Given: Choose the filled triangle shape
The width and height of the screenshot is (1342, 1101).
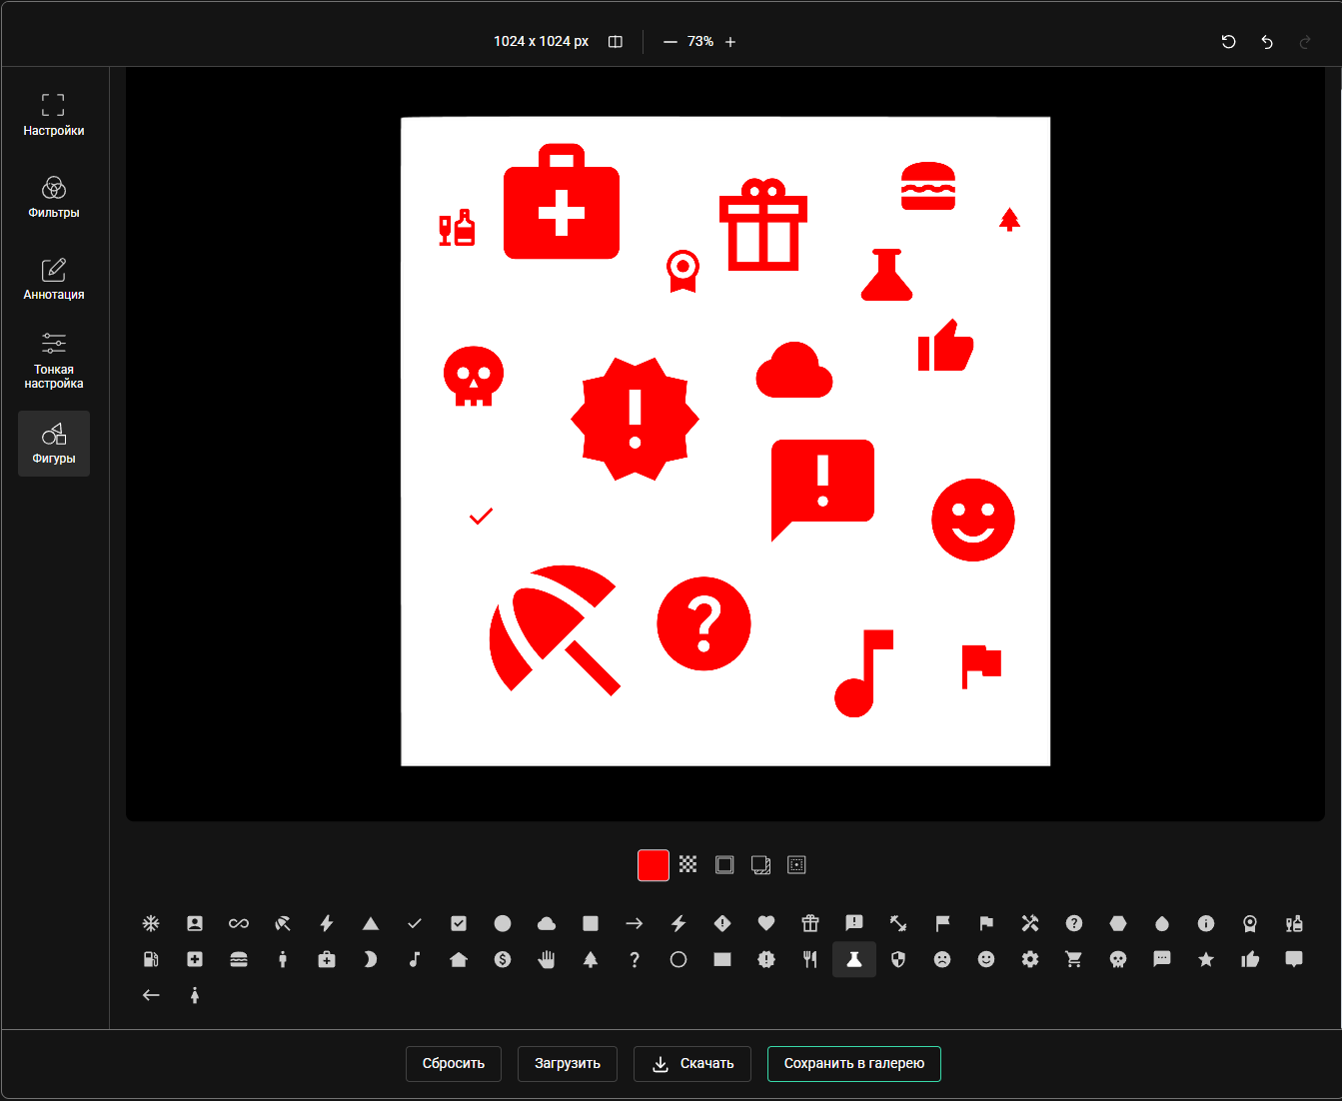Looking at the screenshot, I should coord(371,923).
